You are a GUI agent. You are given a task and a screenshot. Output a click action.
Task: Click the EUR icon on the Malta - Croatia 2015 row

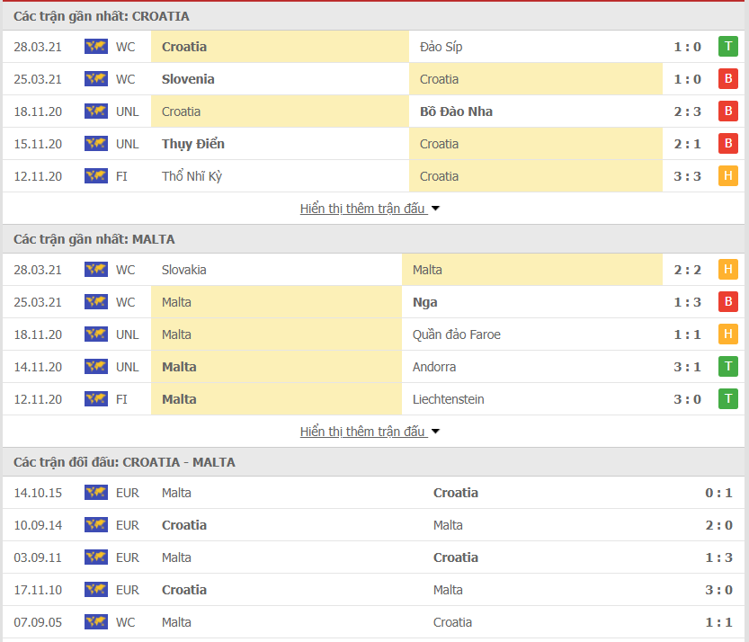(95, 493)
